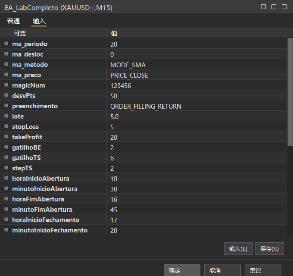Click the 载入(L) load button
The height and width of the screenshot is (276, 293).
point(238,249)
